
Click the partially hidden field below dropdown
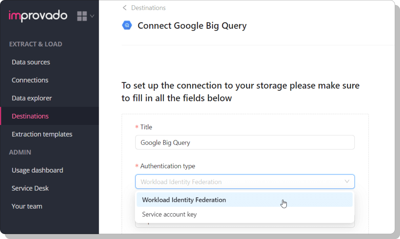(244, 225)
